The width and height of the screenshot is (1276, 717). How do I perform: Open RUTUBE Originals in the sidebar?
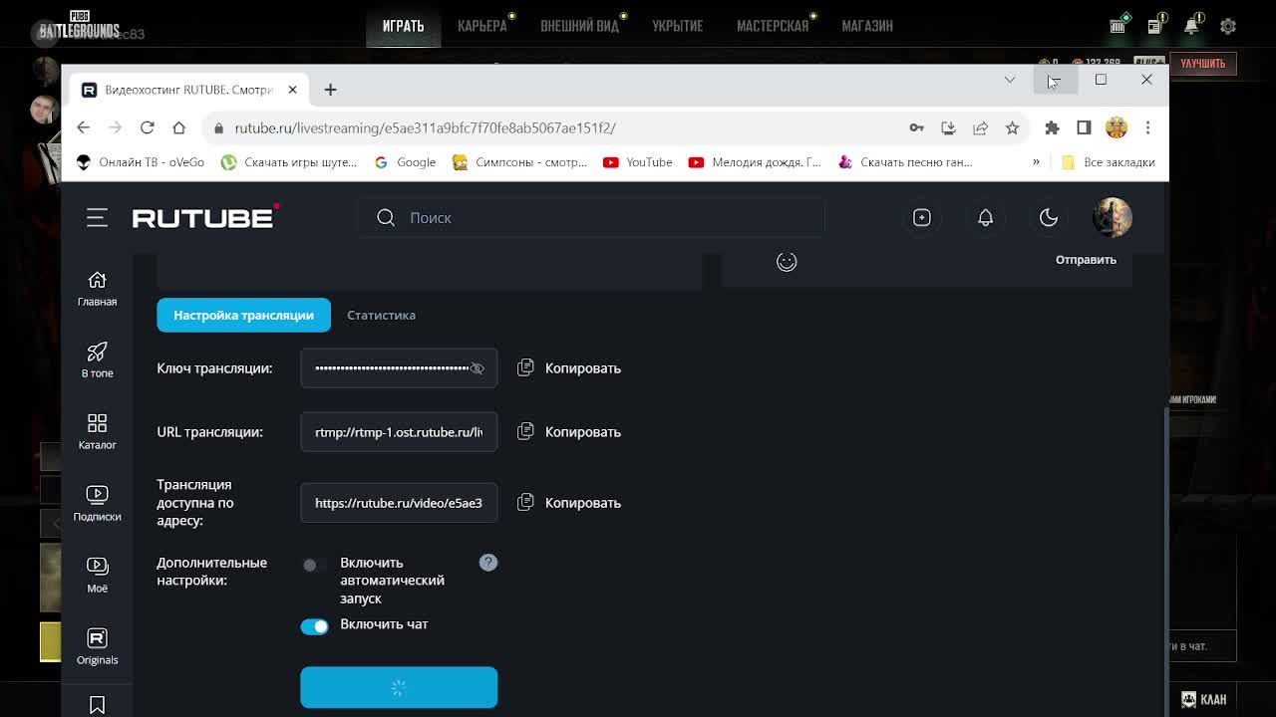click(x=97, y=647)
